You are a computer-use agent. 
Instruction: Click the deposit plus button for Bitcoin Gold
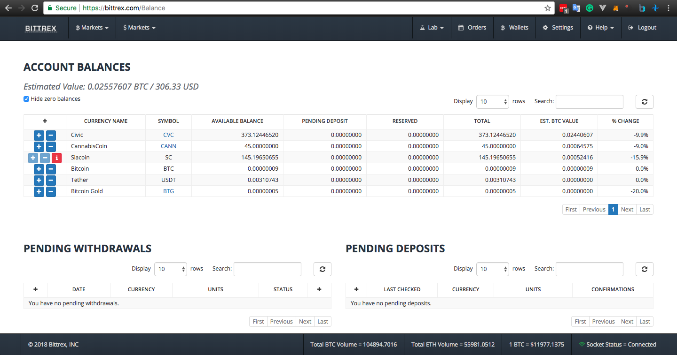click(x=39, y=191)
